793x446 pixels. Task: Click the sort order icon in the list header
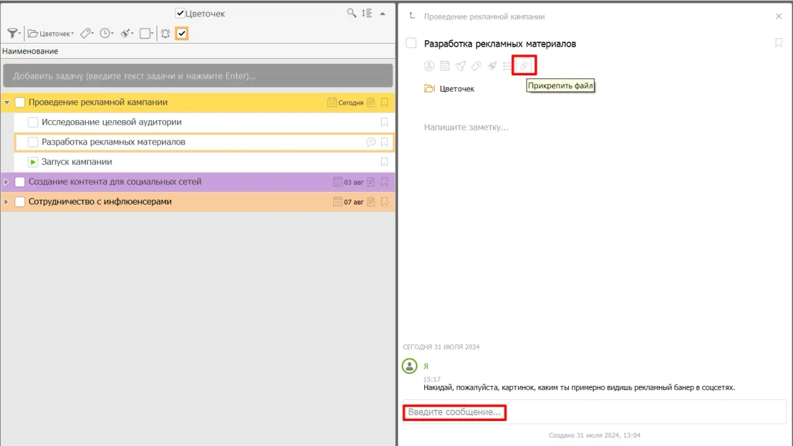368,13
